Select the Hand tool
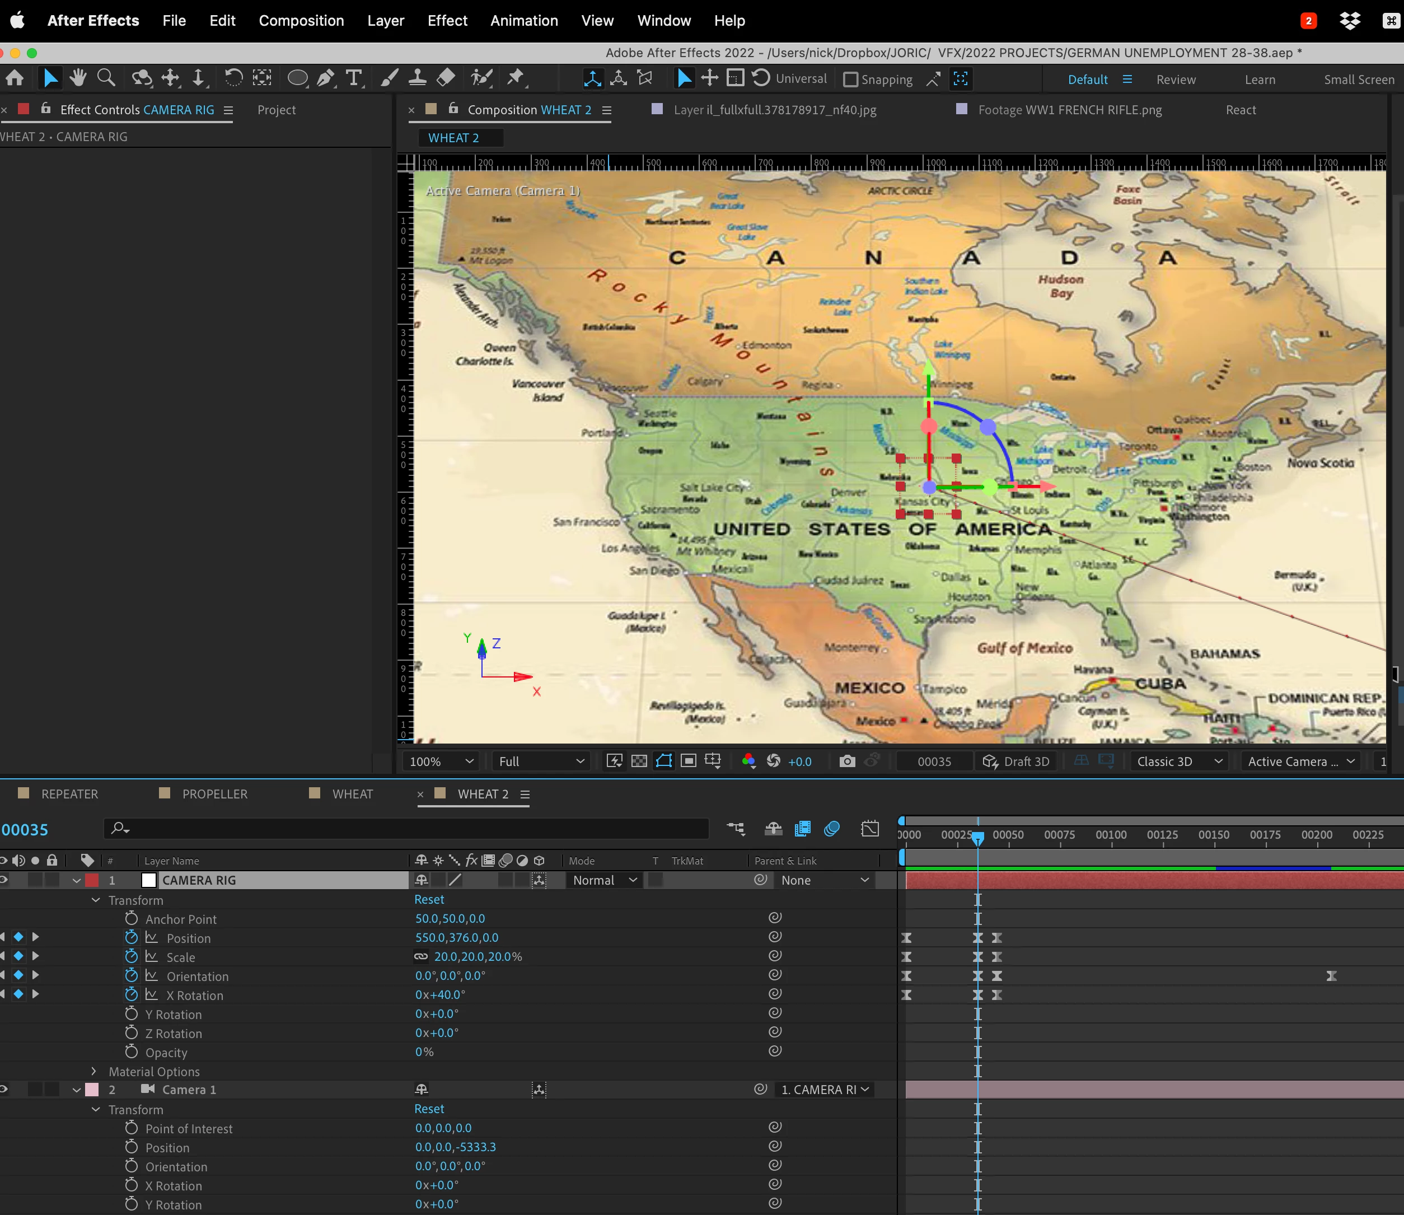The height and width of the screenshot is (1215, 1404). pyautogui.click(x=78, y=78)
